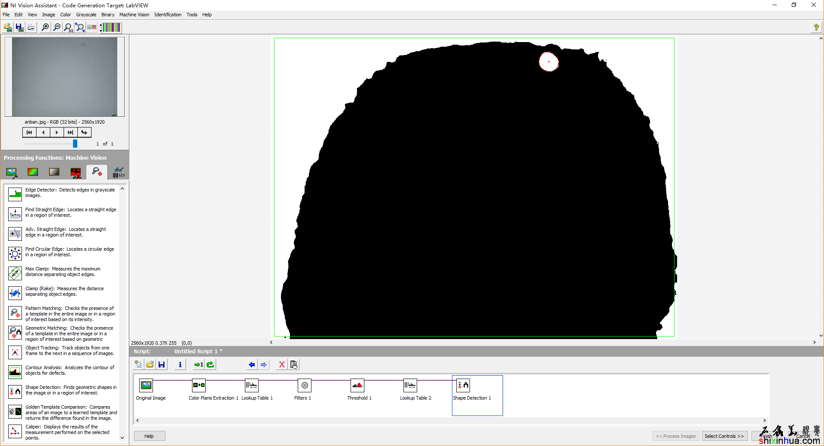Viewport: 824px width, 446px height.
Task: Click the Open Image toolbar icon
Action: click(8, 27)
